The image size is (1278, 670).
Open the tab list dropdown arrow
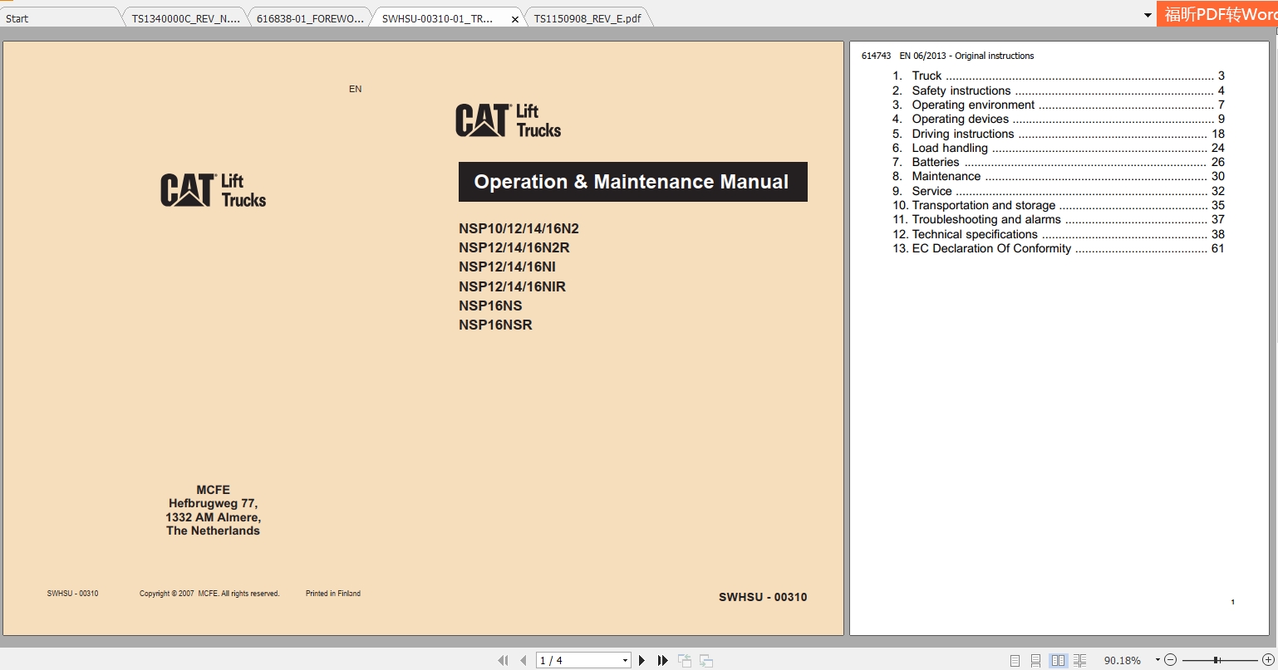[1146, 15]
